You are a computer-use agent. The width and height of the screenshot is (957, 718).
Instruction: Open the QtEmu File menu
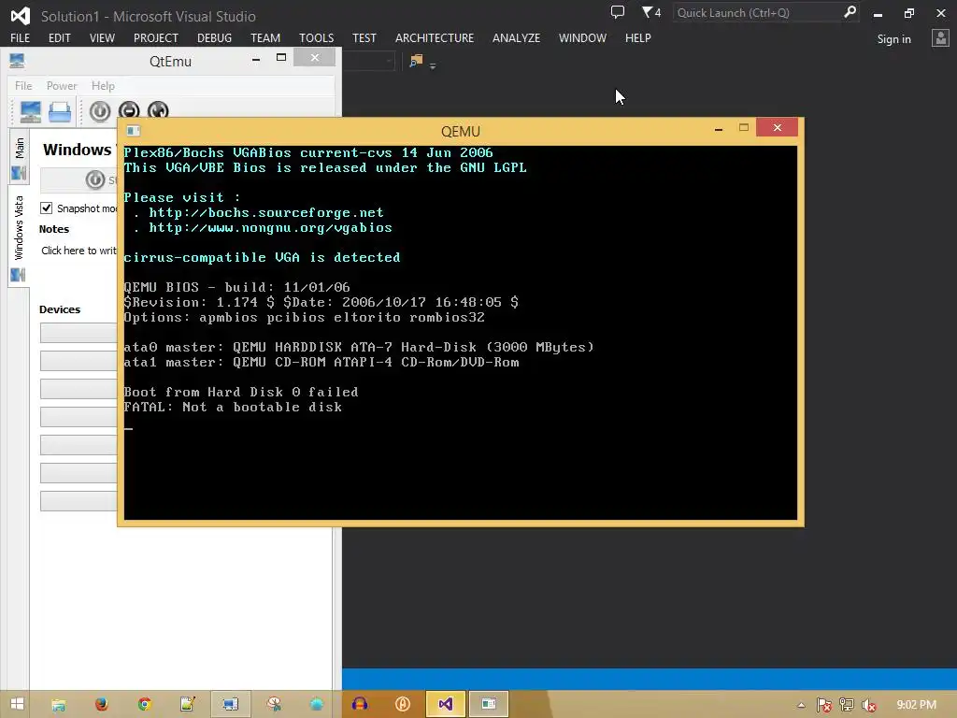[23, 86]
